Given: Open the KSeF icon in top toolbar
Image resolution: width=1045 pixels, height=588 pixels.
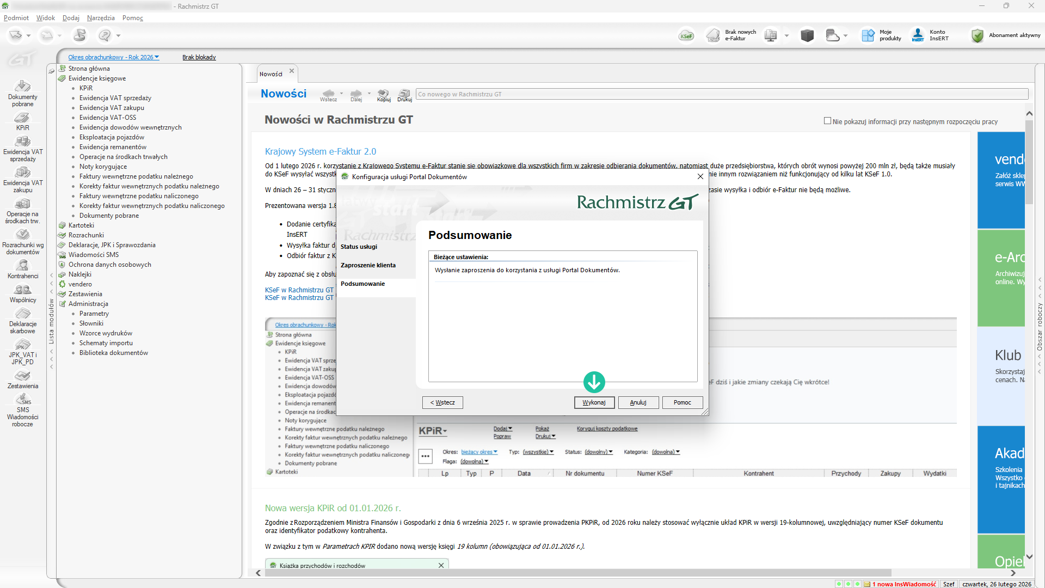Looking at the screenshot, I should pos(686,36).
